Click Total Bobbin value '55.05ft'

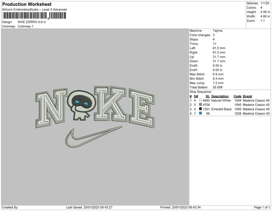click(218, 87)
